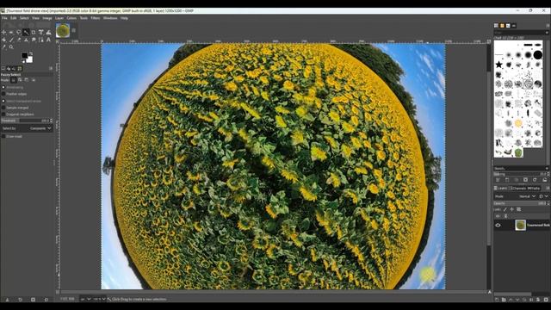Create a new layer from Layers panel bottom

[497, 300]
